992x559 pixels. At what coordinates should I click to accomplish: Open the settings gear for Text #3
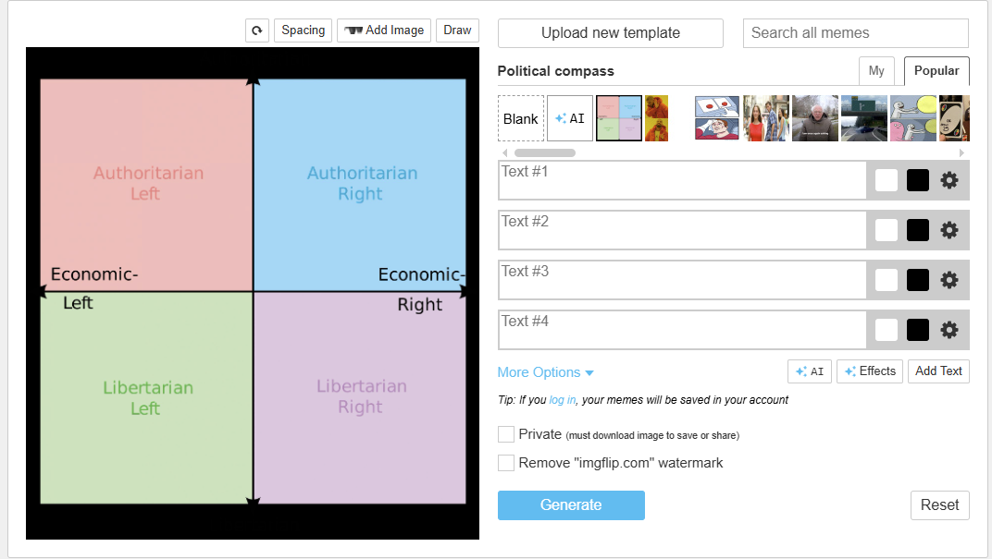pyautogui.click(x=949, y=280)
